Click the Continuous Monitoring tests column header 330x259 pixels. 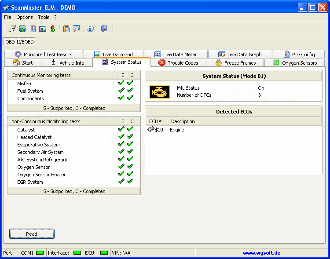[62, 75]
